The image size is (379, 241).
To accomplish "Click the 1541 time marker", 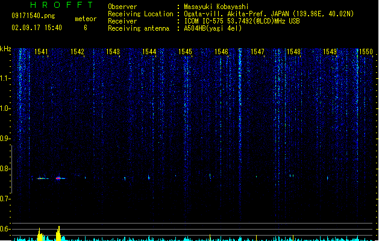I will [x=41, y=52].
